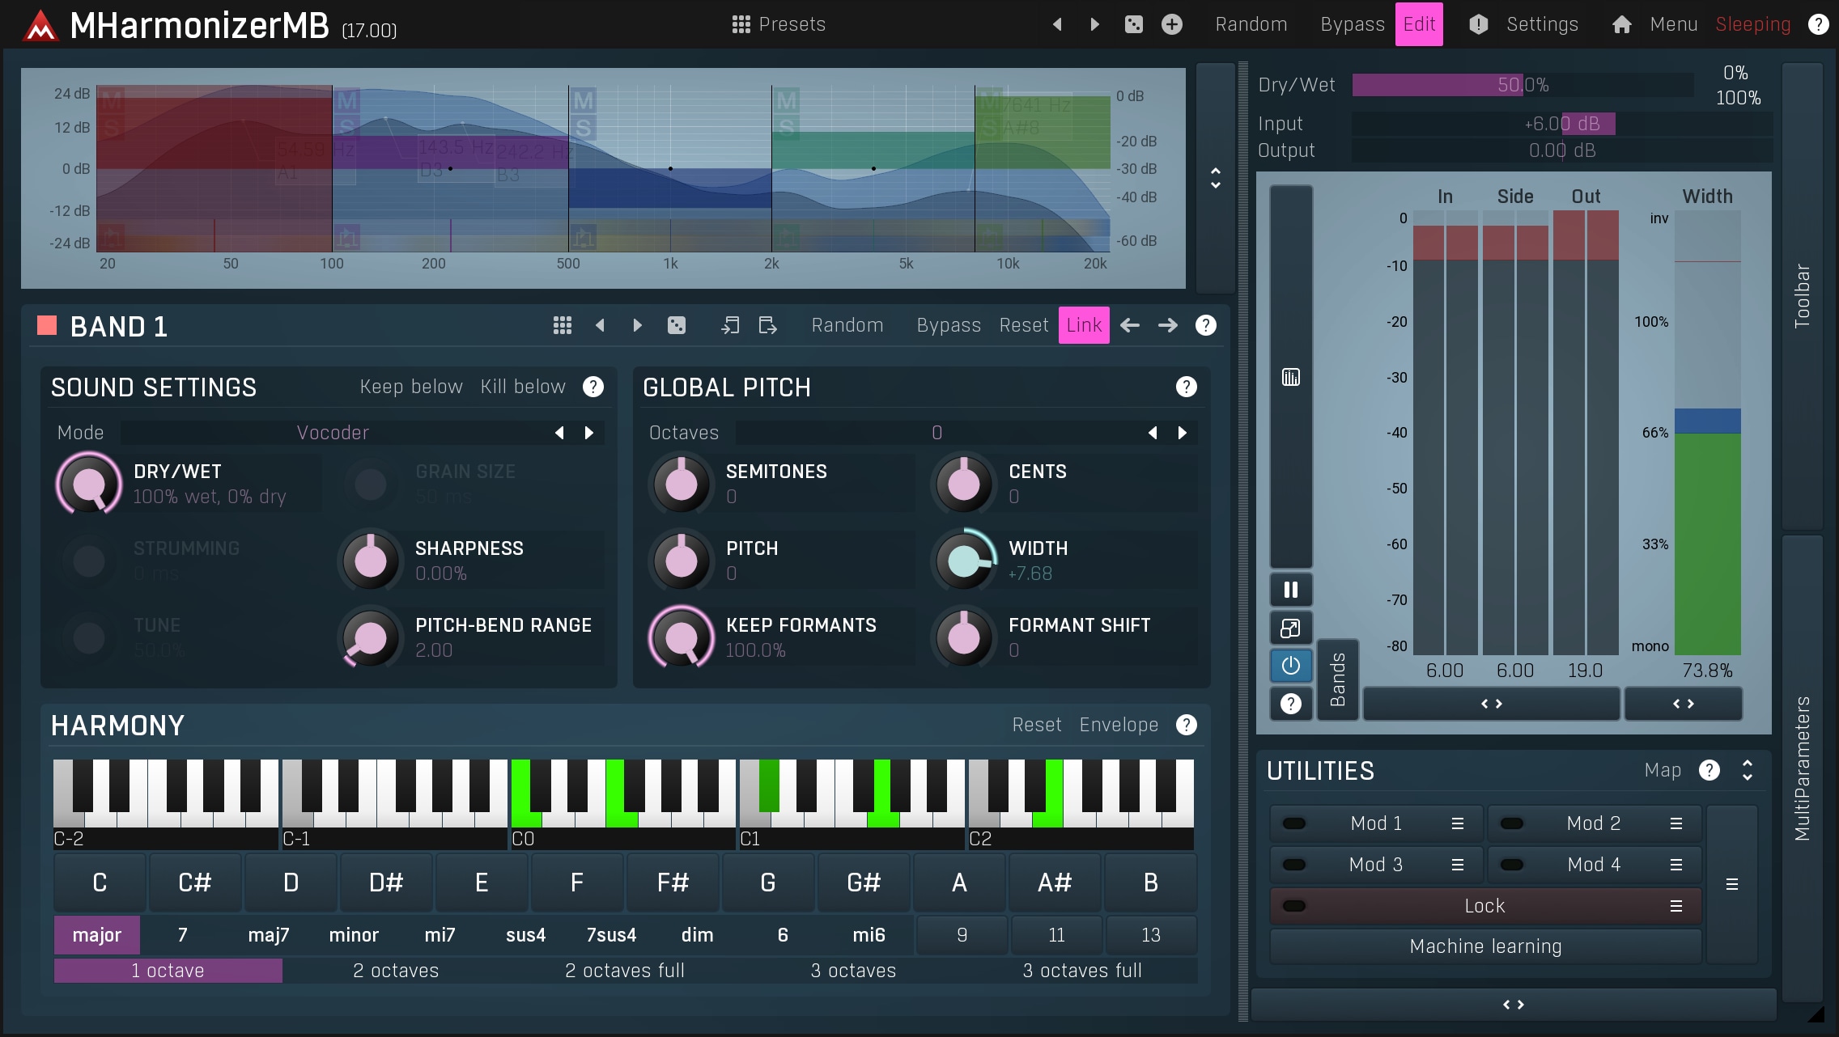
Task: Pause the level meter display
Action: [x=1290, y=590]
